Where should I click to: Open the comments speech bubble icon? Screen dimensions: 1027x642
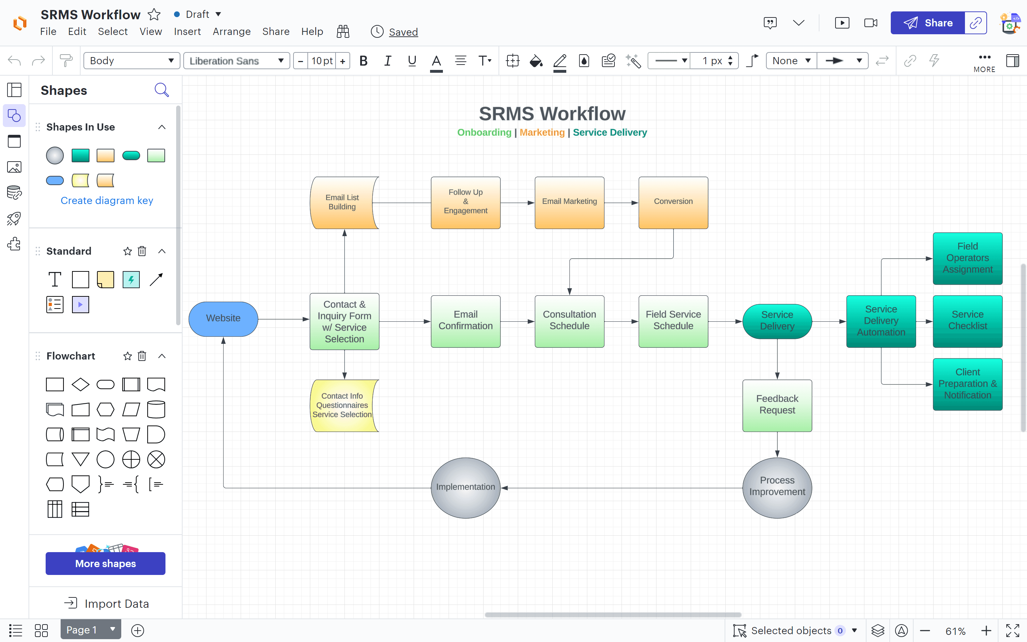[x=770, y=22]
